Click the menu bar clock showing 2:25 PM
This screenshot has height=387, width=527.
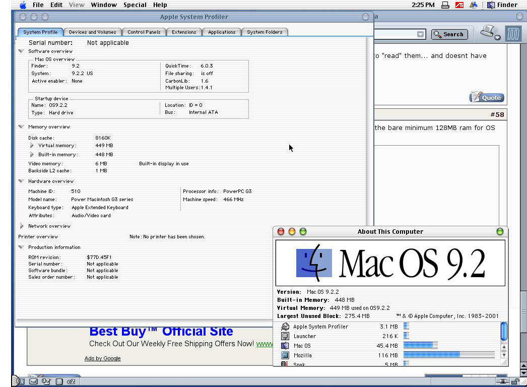423,5
